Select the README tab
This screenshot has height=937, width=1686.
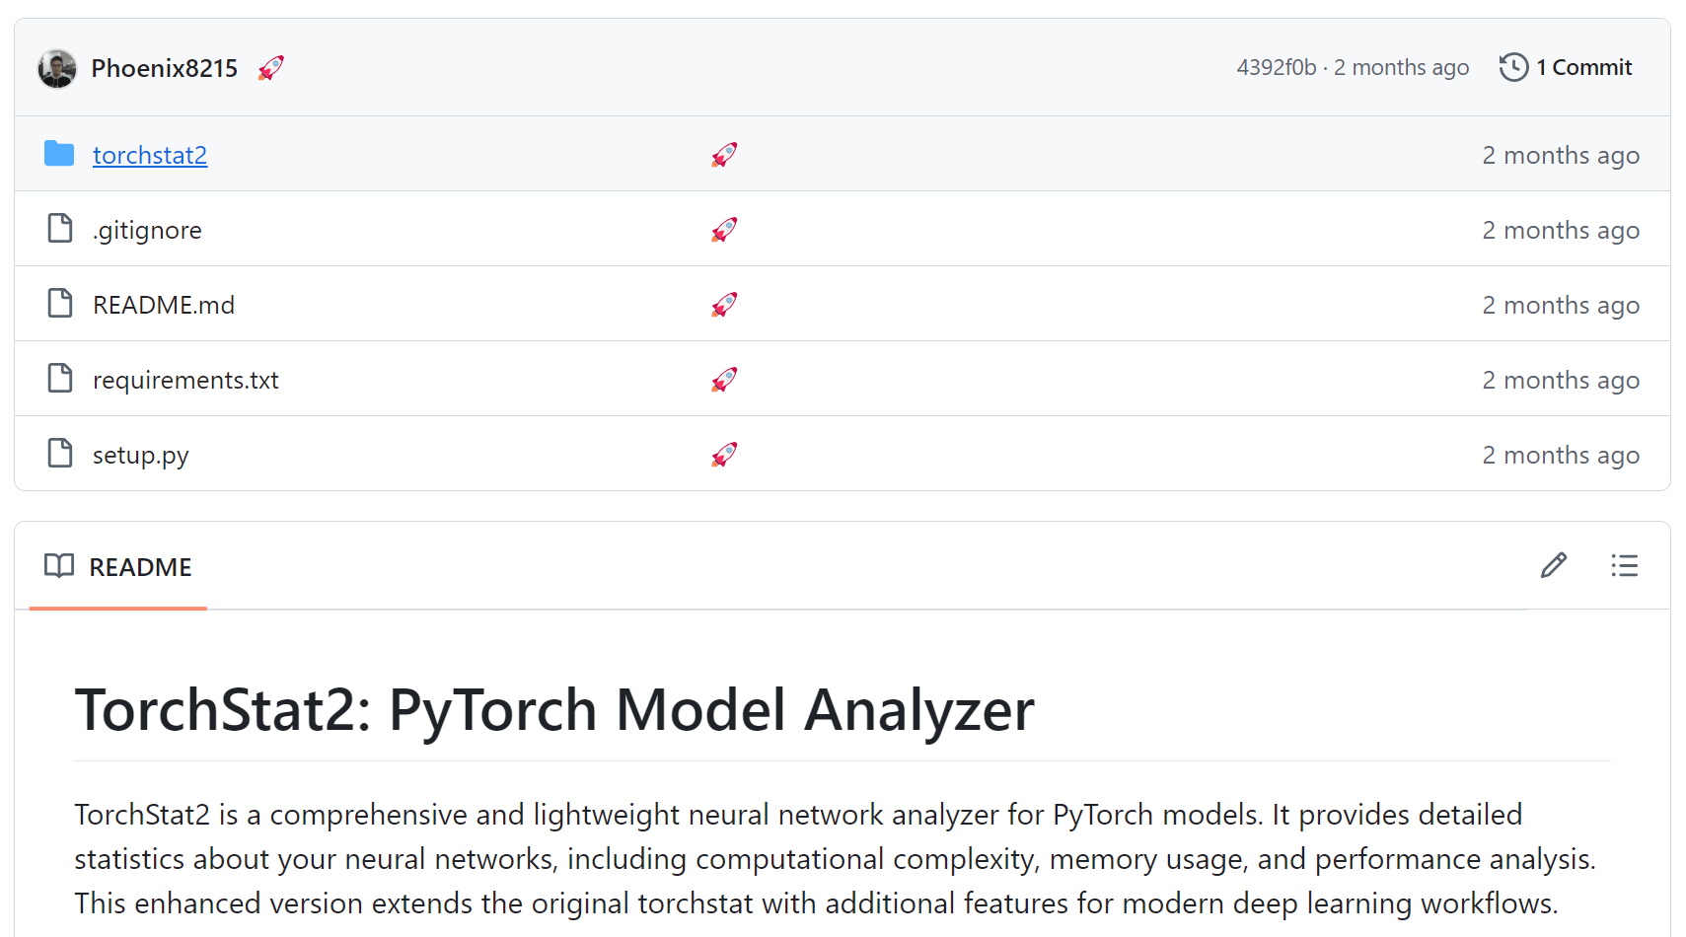pos(118,567)
